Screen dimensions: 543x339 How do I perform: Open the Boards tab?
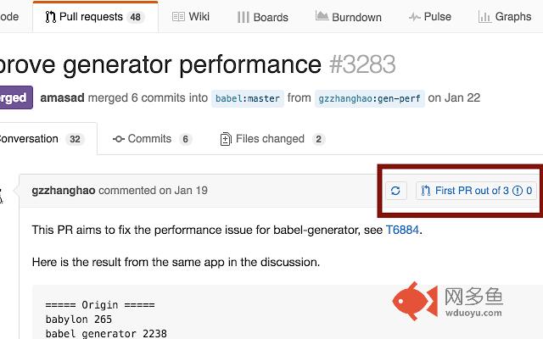262,16
